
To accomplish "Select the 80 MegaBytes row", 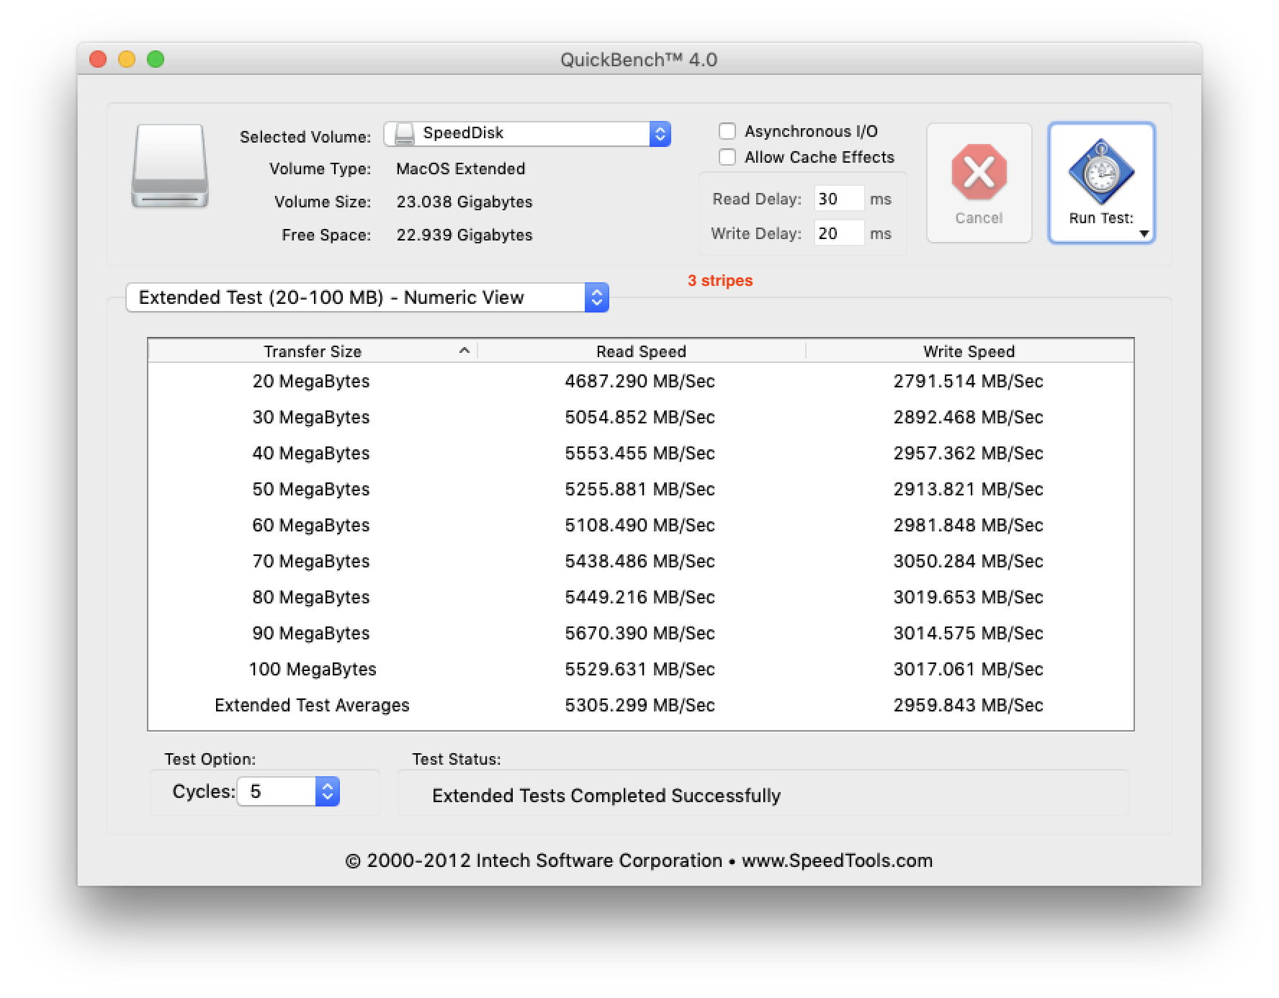I will tap(641, 597).
